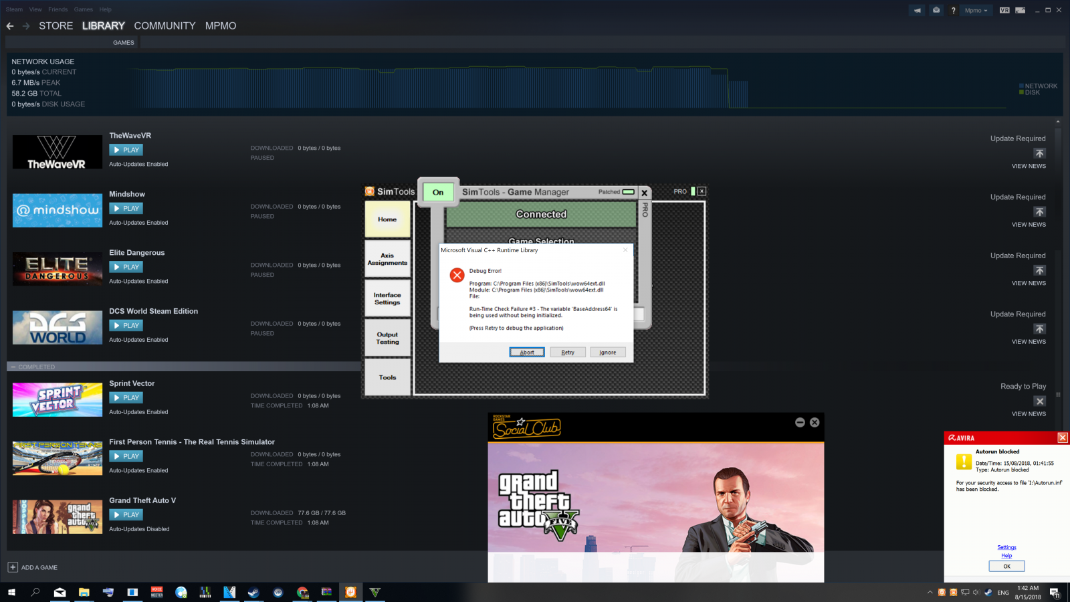1070x602 pixels.
Task: Enter Big Picture mode icon
Action: point(1020,10)
